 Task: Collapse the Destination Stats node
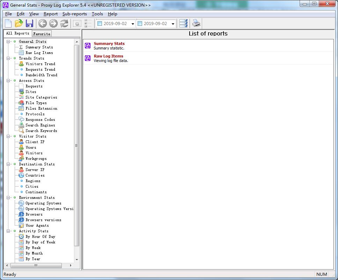[x=8, y=164]
